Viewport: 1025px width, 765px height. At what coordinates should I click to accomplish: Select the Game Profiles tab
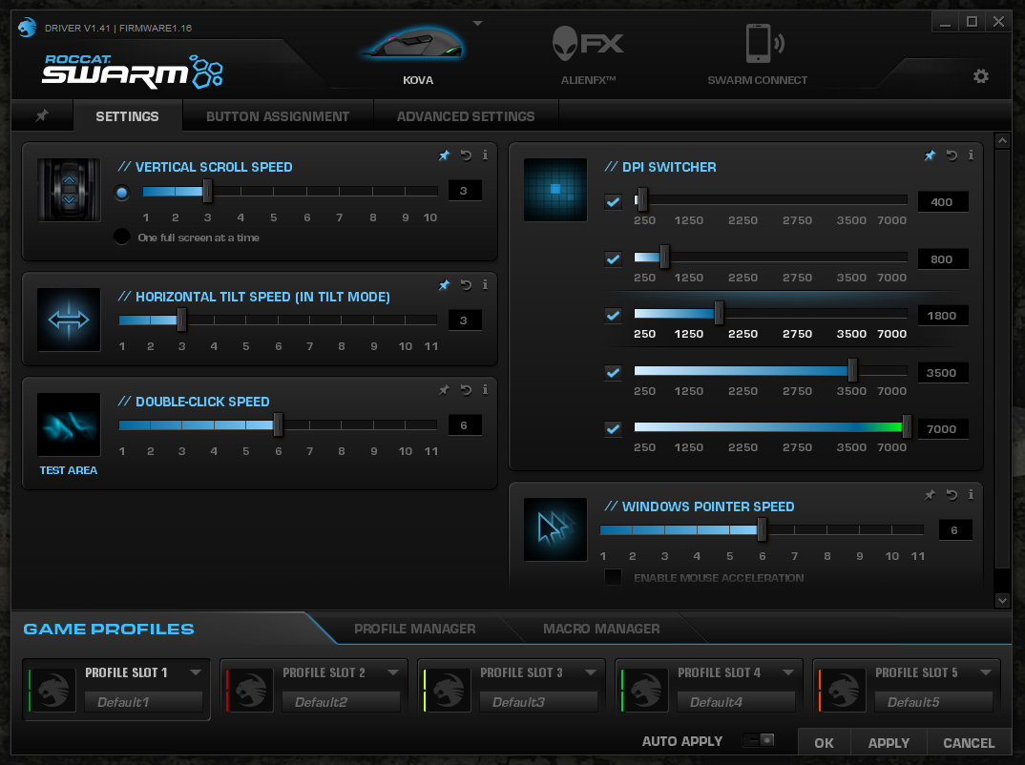pos(109,630)
